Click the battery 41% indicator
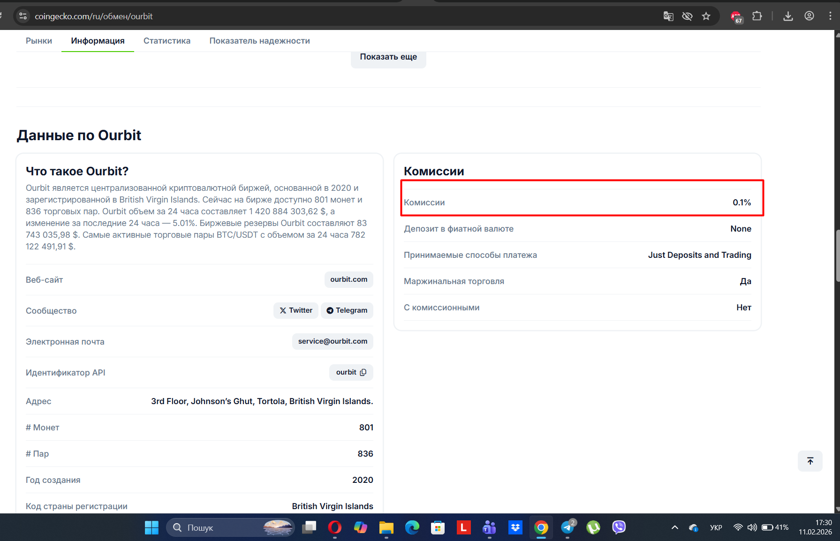This screenshot has height=541, width=840. pyautogui.click(x=775, y=527)
